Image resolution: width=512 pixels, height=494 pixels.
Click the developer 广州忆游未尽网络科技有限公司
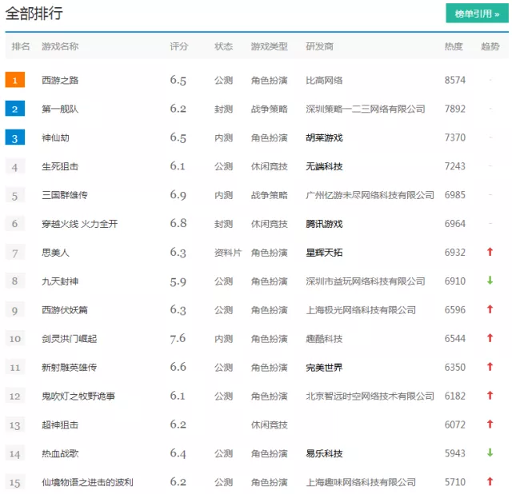coord(370,195)
